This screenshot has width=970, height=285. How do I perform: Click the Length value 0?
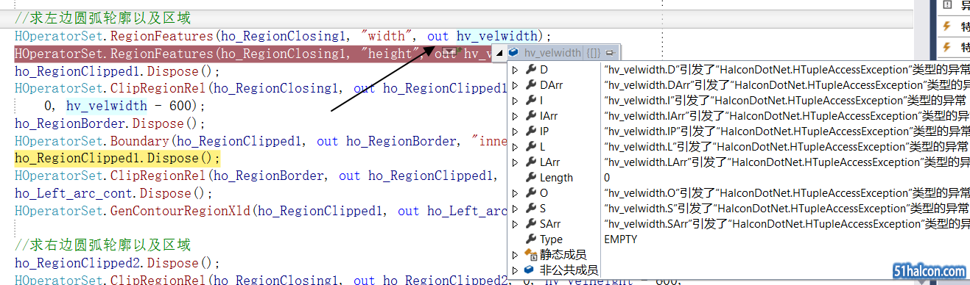point(607,178)
